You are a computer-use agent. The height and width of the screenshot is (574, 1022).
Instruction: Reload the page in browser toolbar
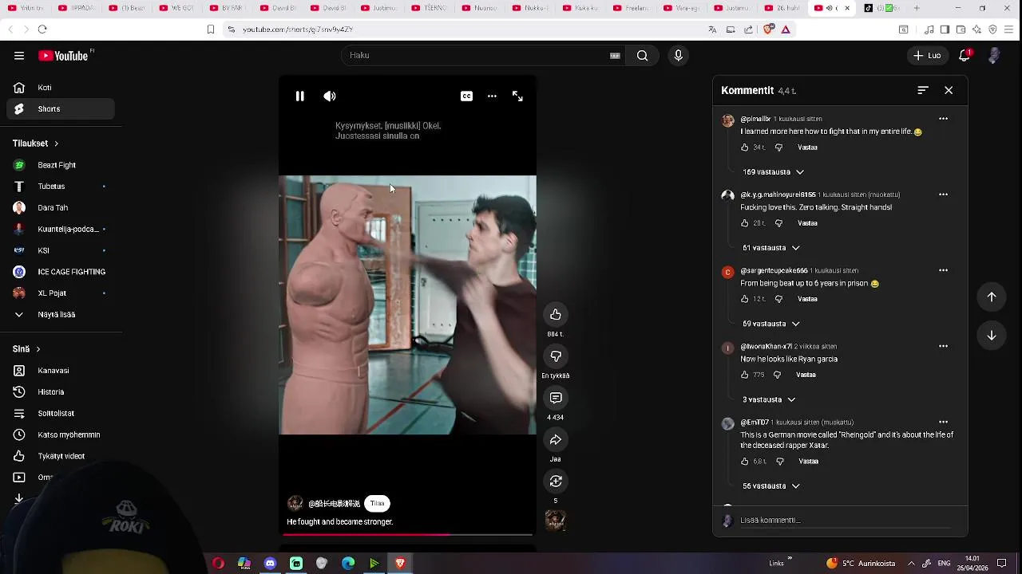[42, 29]
